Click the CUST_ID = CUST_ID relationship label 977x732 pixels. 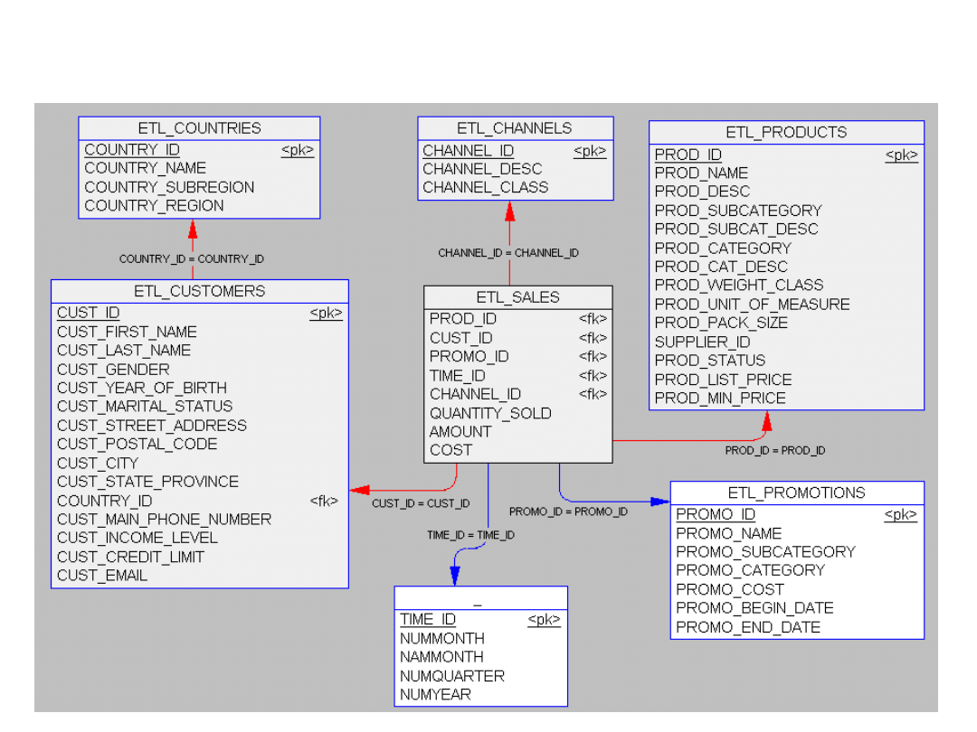[x=421, y=503]
